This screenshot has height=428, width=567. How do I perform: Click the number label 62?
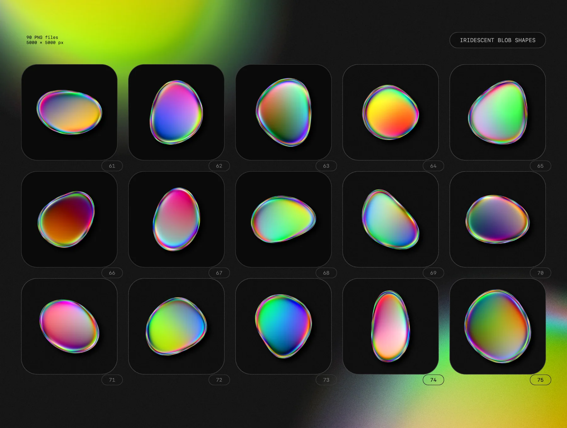tap(219, 166)
